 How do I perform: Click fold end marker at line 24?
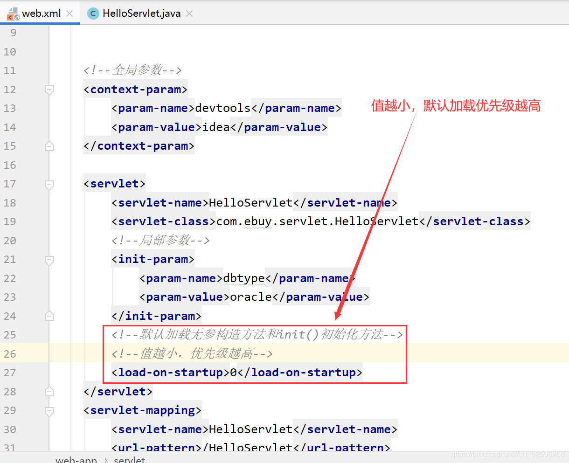coord(49,316)
